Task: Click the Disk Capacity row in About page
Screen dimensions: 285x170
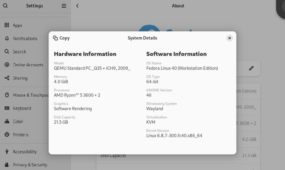Action: (178, 155)
